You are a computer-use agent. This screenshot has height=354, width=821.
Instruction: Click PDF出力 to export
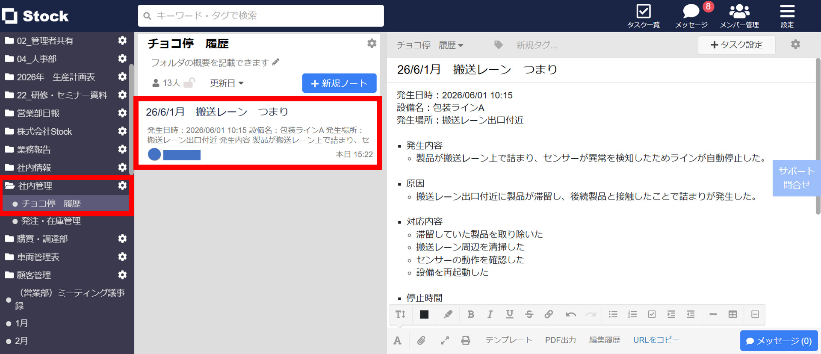coord(560,340)
